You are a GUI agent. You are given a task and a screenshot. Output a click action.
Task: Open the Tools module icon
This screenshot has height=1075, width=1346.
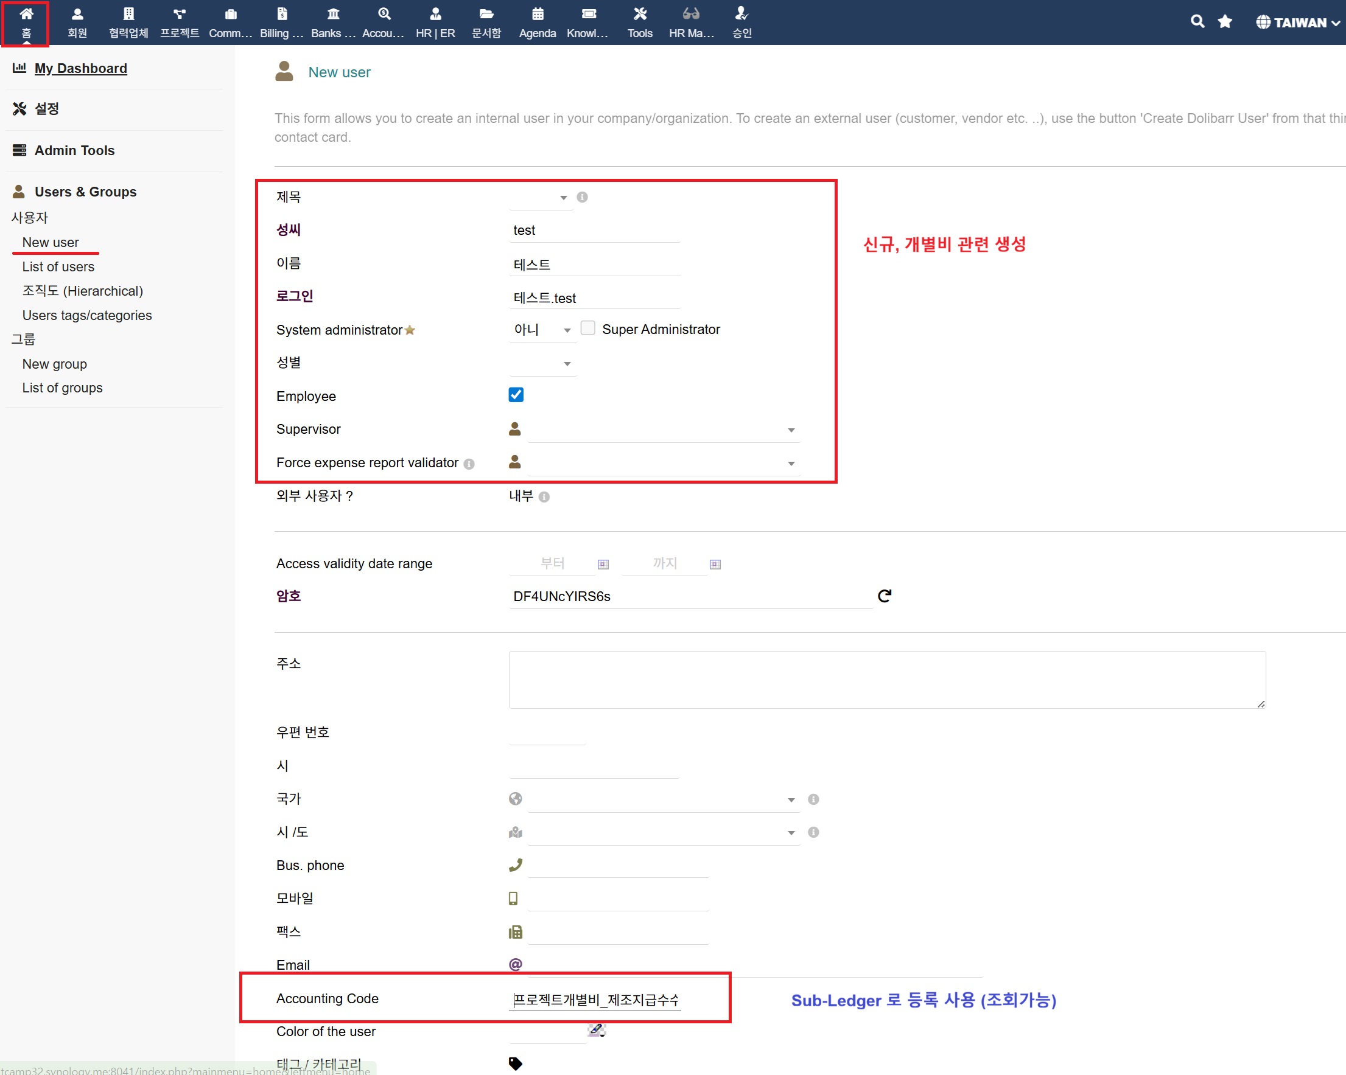[x=639, y=22]
